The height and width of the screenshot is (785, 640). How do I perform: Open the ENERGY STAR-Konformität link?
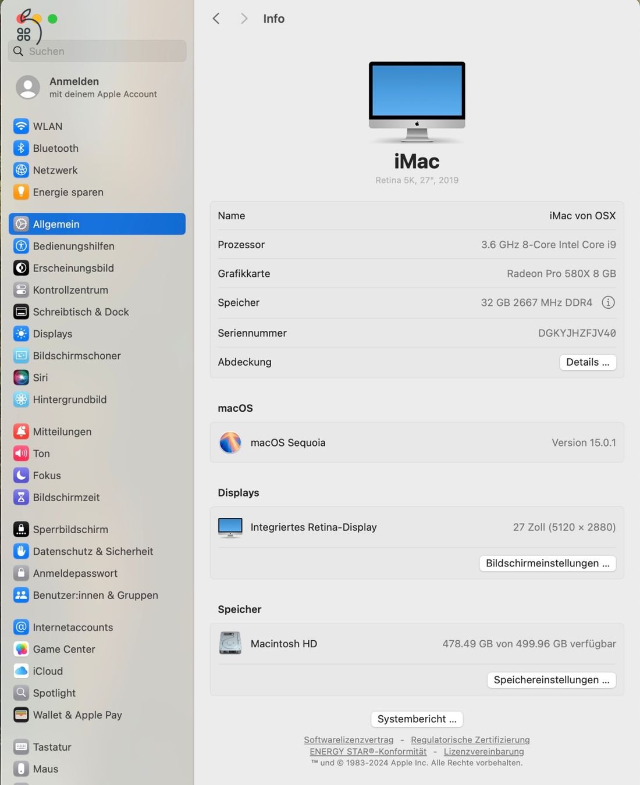368,751
